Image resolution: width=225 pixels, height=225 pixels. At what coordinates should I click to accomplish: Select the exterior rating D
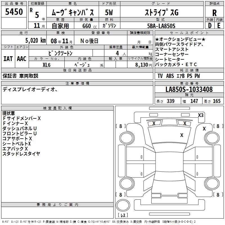click(210, 26)
